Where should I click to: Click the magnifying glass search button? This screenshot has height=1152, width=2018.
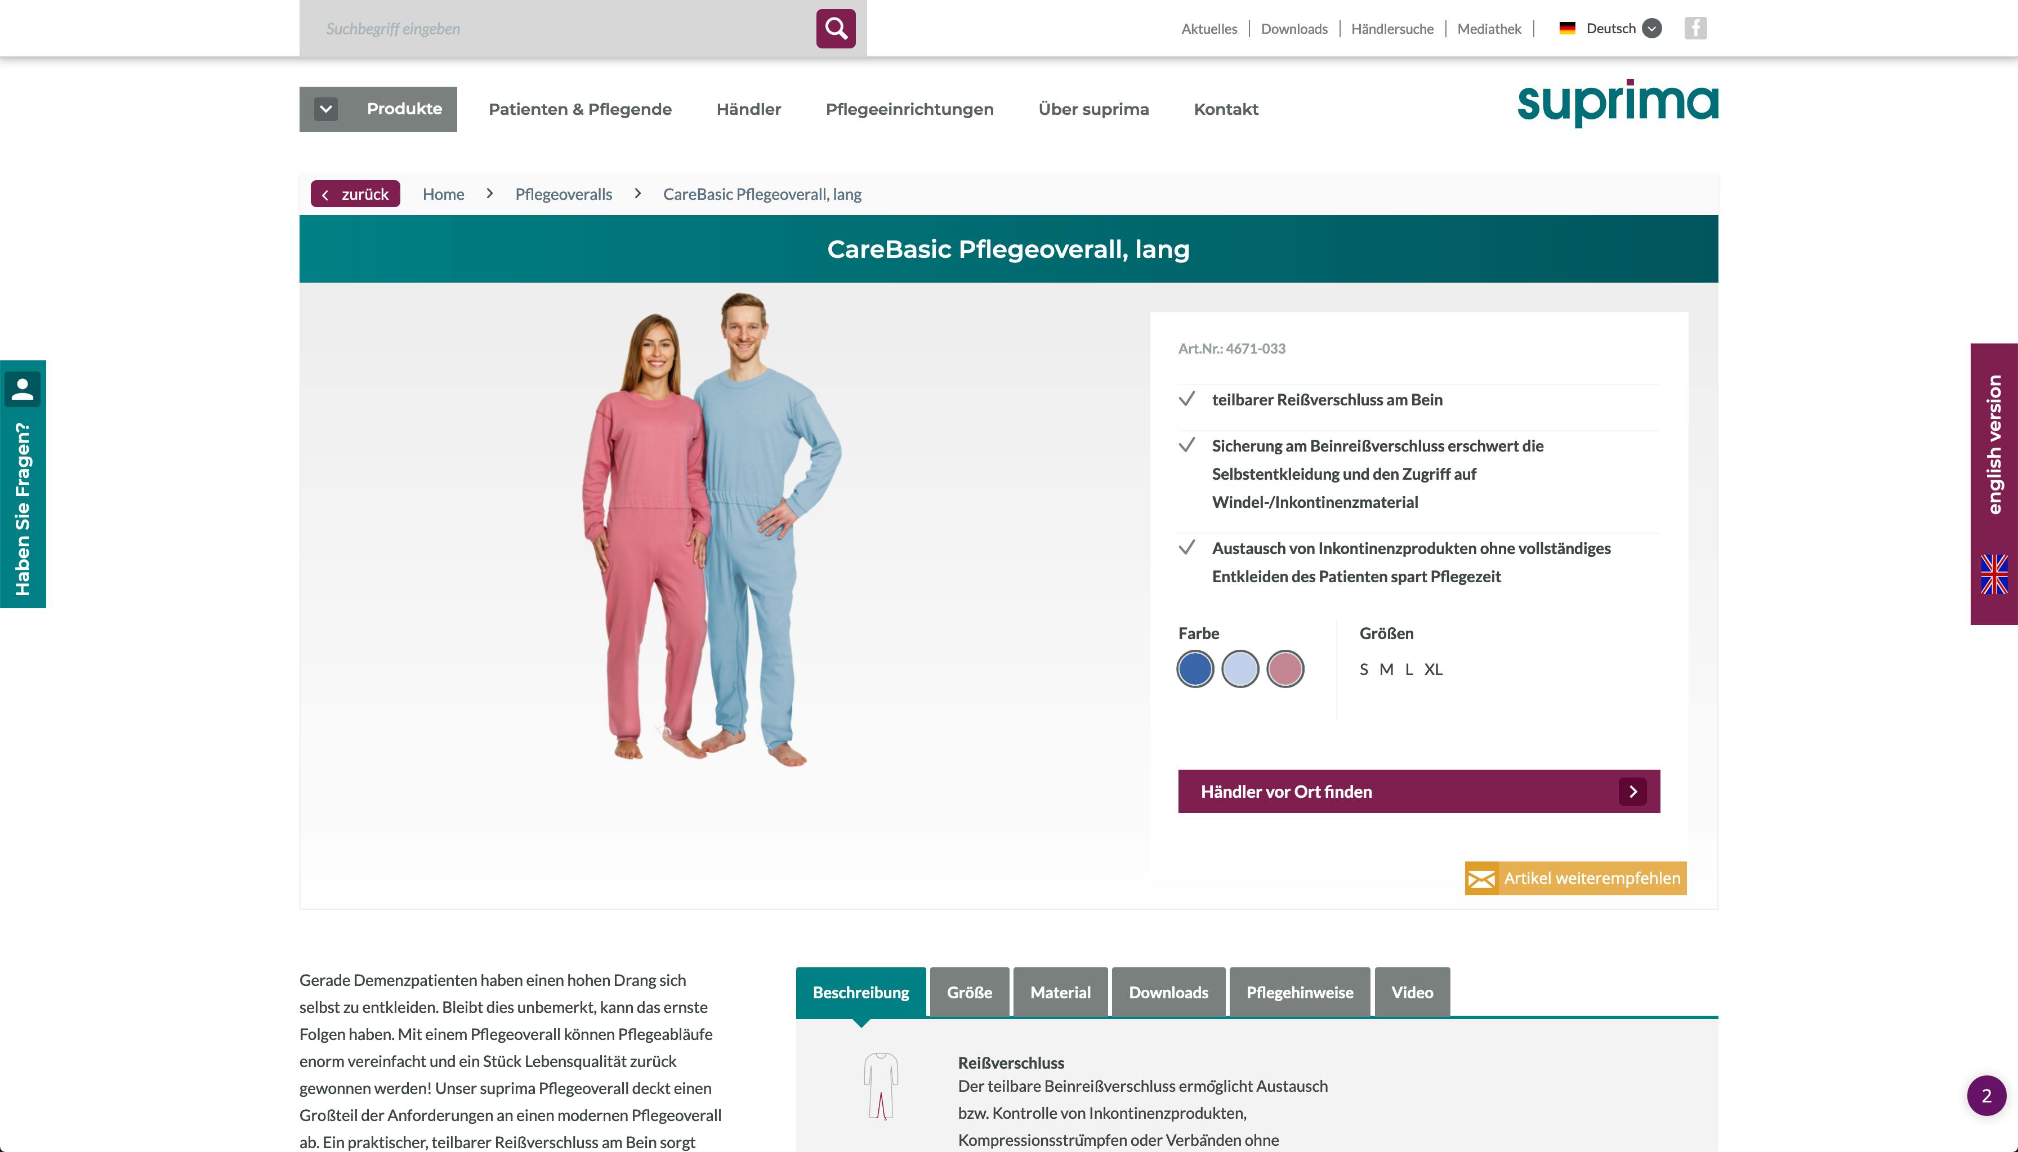[x=836, y=29]
